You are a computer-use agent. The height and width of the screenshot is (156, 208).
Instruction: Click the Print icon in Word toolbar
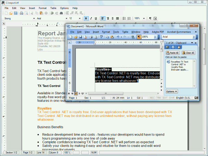point(91,37)
